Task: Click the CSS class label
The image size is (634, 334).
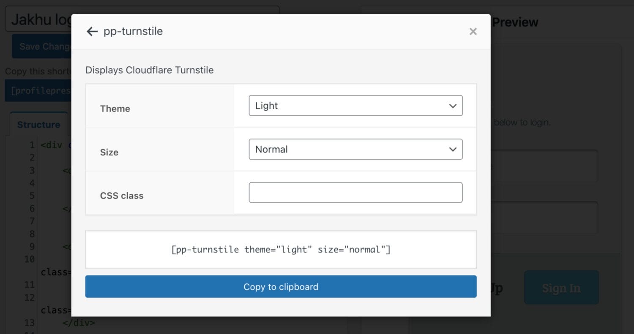Action: click(x=122, y=196)
